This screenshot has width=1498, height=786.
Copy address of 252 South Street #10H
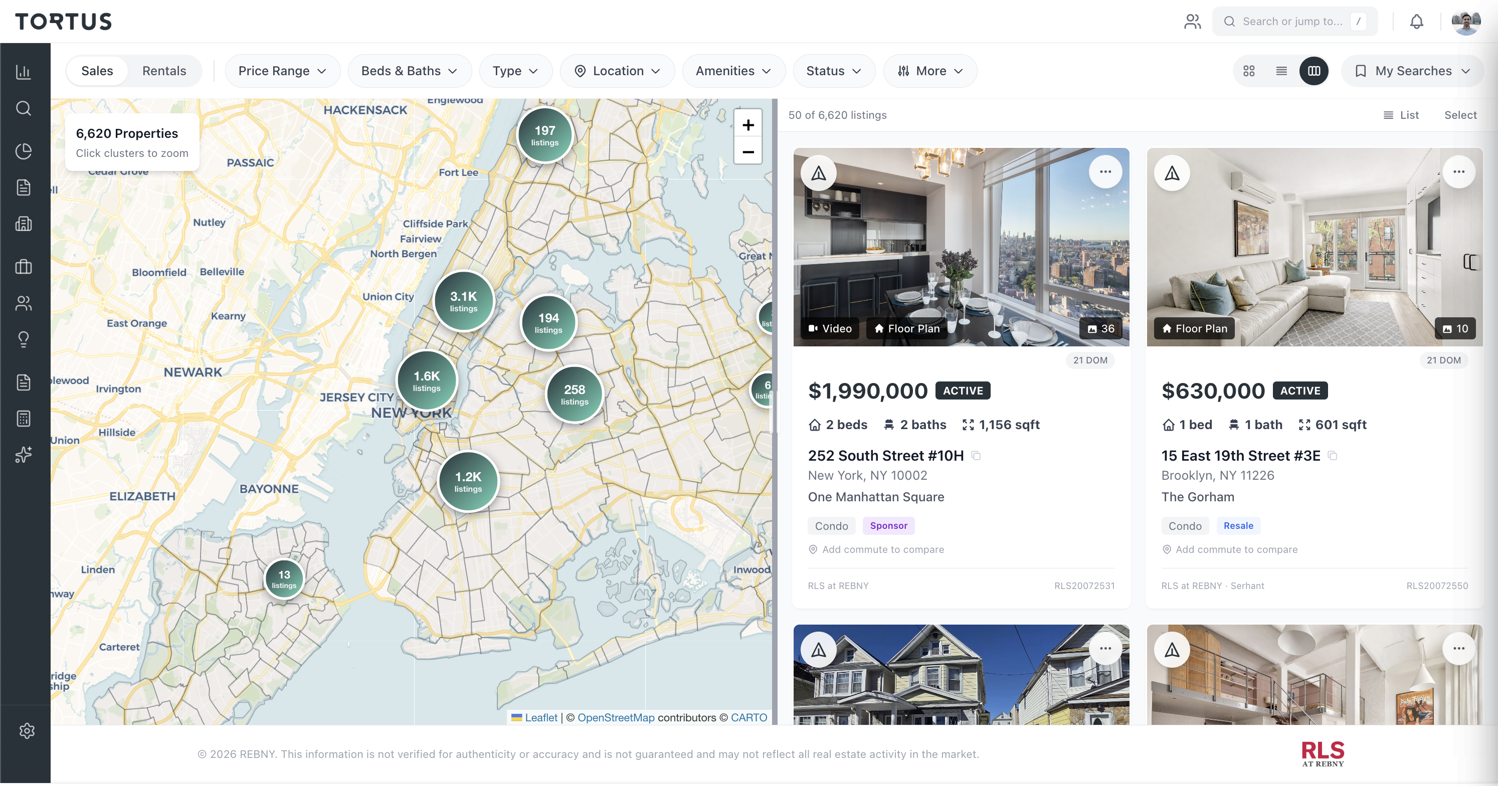coord(977,455)
